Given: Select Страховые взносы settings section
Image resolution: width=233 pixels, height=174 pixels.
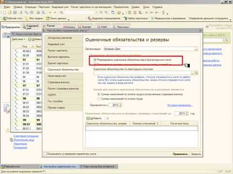Looking at the screenshot, I should [x=63, y=82].
